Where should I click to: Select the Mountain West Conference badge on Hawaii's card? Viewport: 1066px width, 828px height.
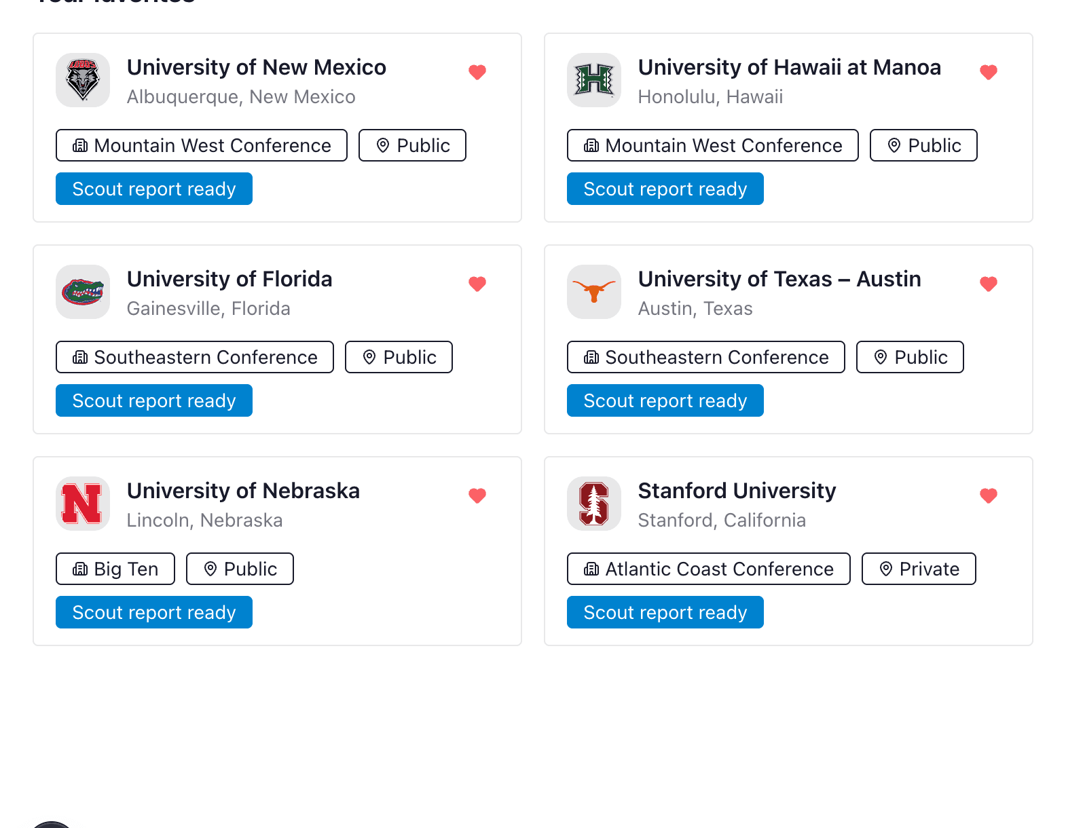(712, 145)
